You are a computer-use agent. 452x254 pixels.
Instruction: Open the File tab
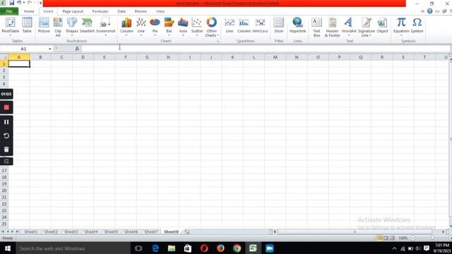tap(9, 11)
